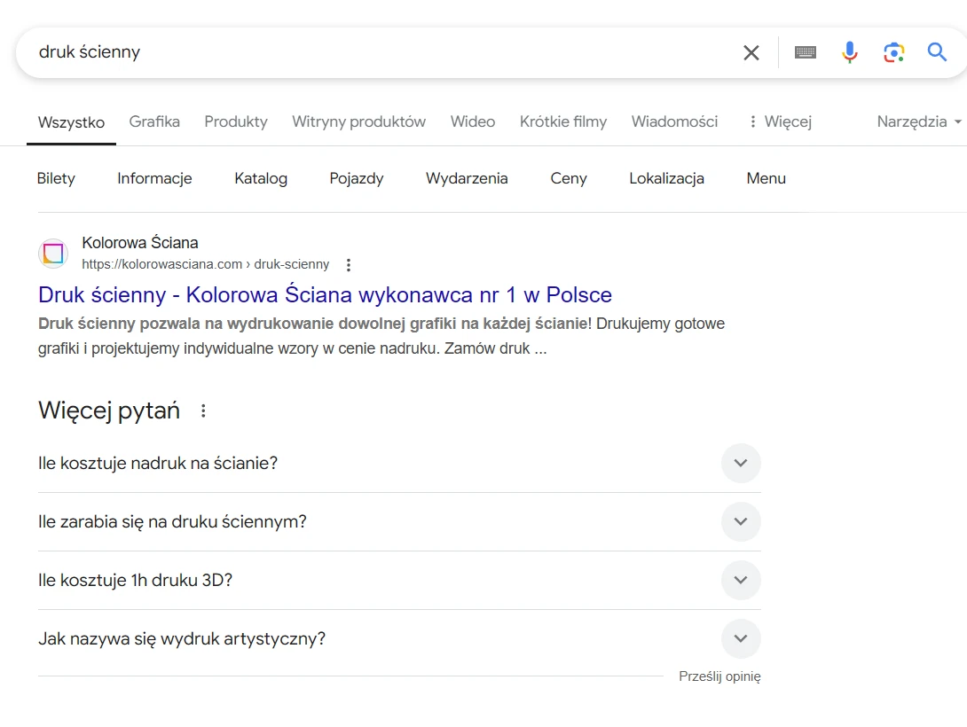The height and width of the screenshot is (727, 967).
Task: Open the Krótkie filmy tab
Action: pos(563,121)
